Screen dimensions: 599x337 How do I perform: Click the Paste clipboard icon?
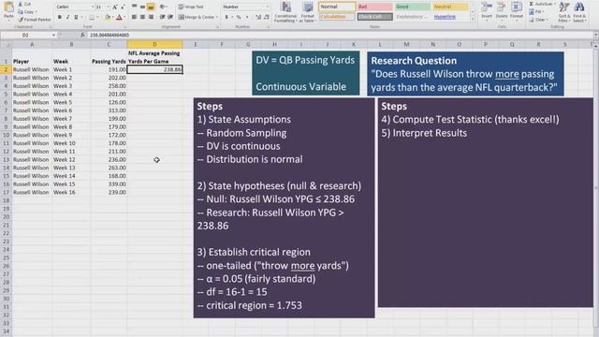(x=8, y=7)
